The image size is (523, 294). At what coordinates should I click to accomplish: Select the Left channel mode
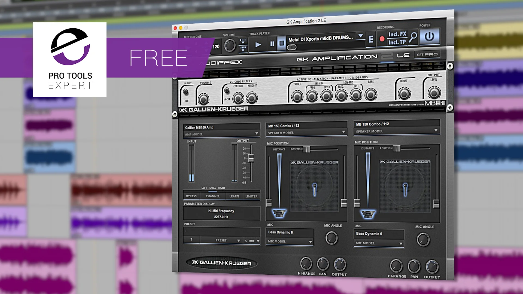click(x=204, y=188)
